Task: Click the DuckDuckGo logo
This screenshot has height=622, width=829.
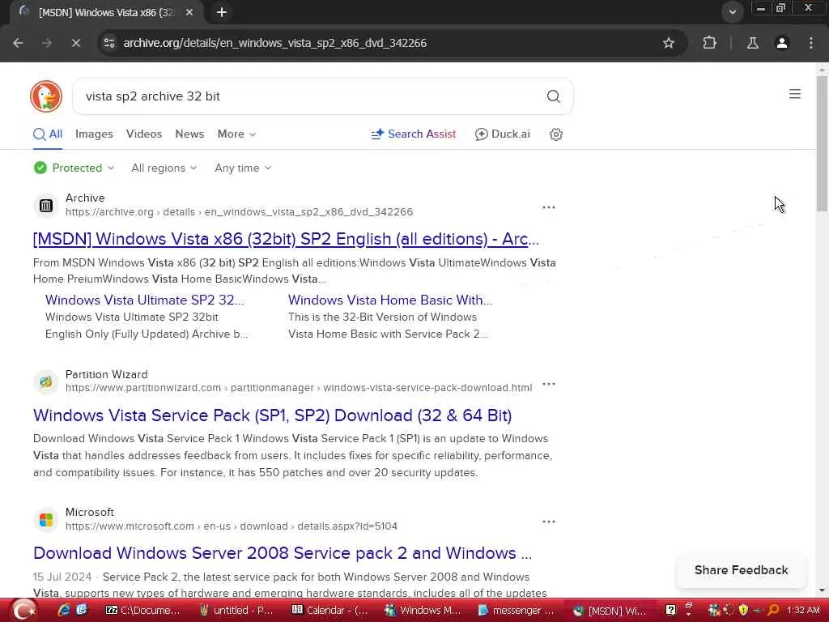Action: click(46, 96)
